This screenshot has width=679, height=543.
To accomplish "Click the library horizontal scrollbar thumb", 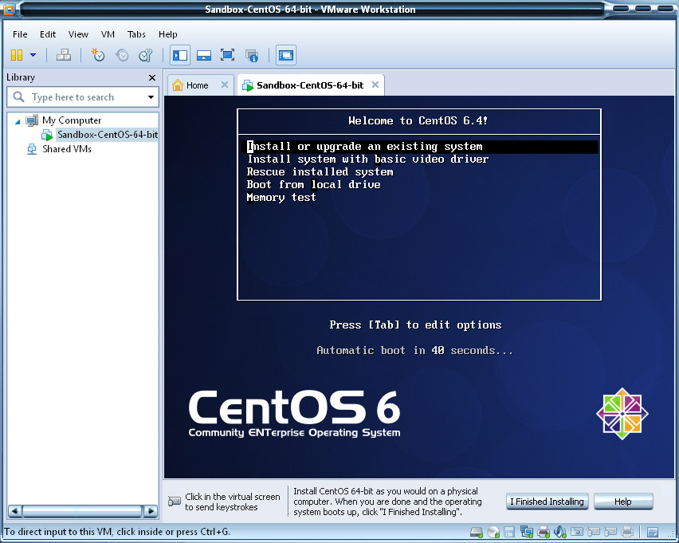I will [x=82, y=511].
